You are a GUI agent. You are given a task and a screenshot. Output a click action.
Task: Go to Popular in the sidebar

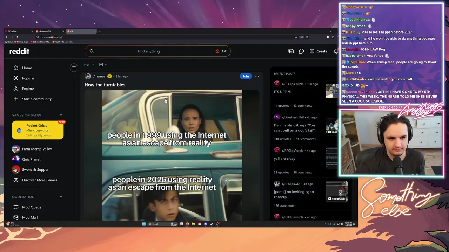pyautogui.click(x=28, y=78)
